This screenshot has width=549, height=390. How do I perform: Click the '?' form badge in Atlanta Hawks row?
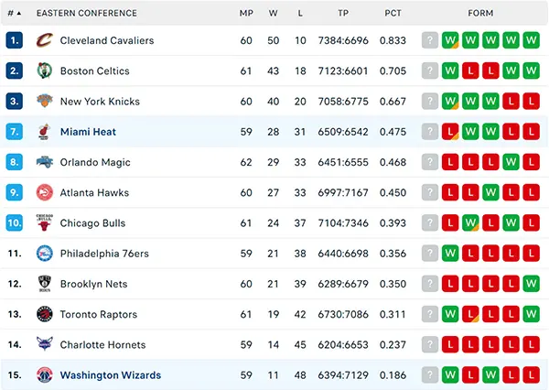430,192
